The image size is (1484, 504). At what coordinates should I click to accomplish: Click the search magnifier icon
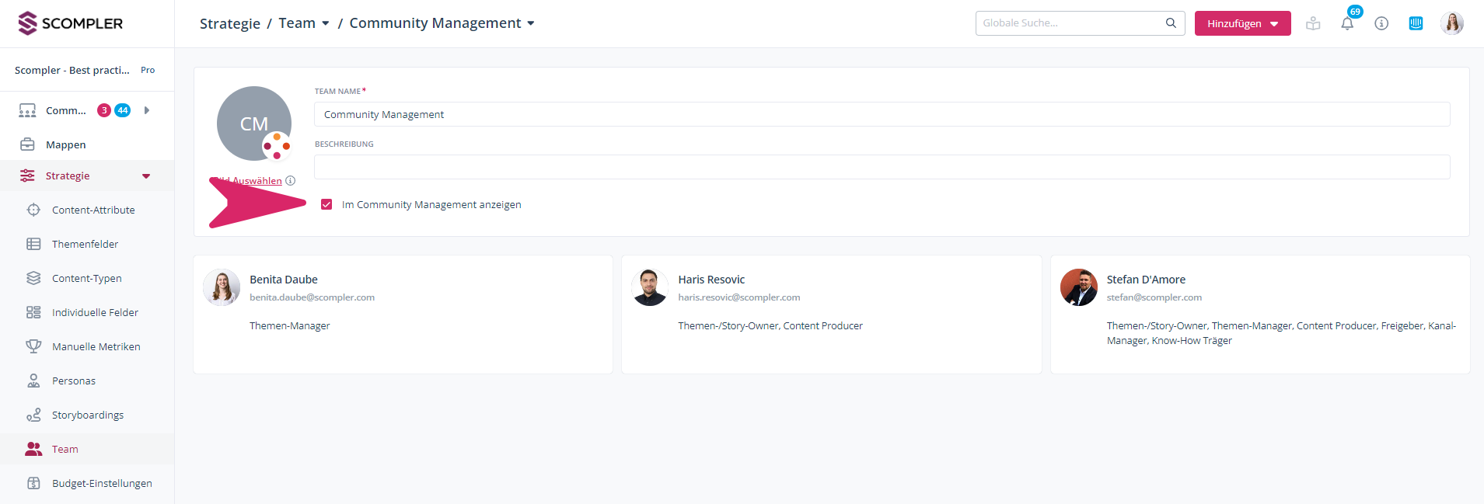click(x=1171, y=23)
